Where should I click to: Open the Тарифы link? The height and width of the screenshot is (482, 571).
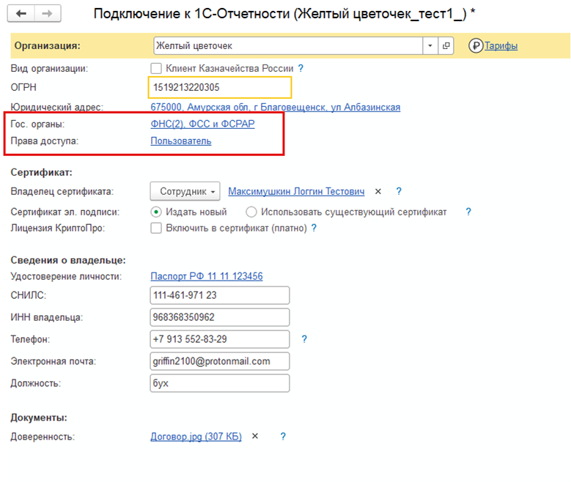pos(501,46)
